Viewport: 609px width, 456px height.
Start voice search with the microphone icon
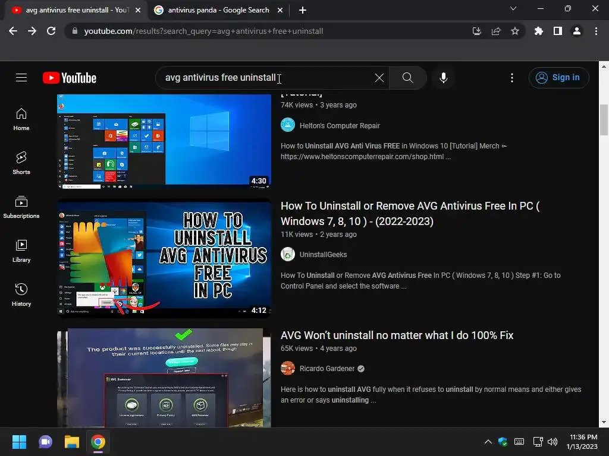click(x=444, y=78)
